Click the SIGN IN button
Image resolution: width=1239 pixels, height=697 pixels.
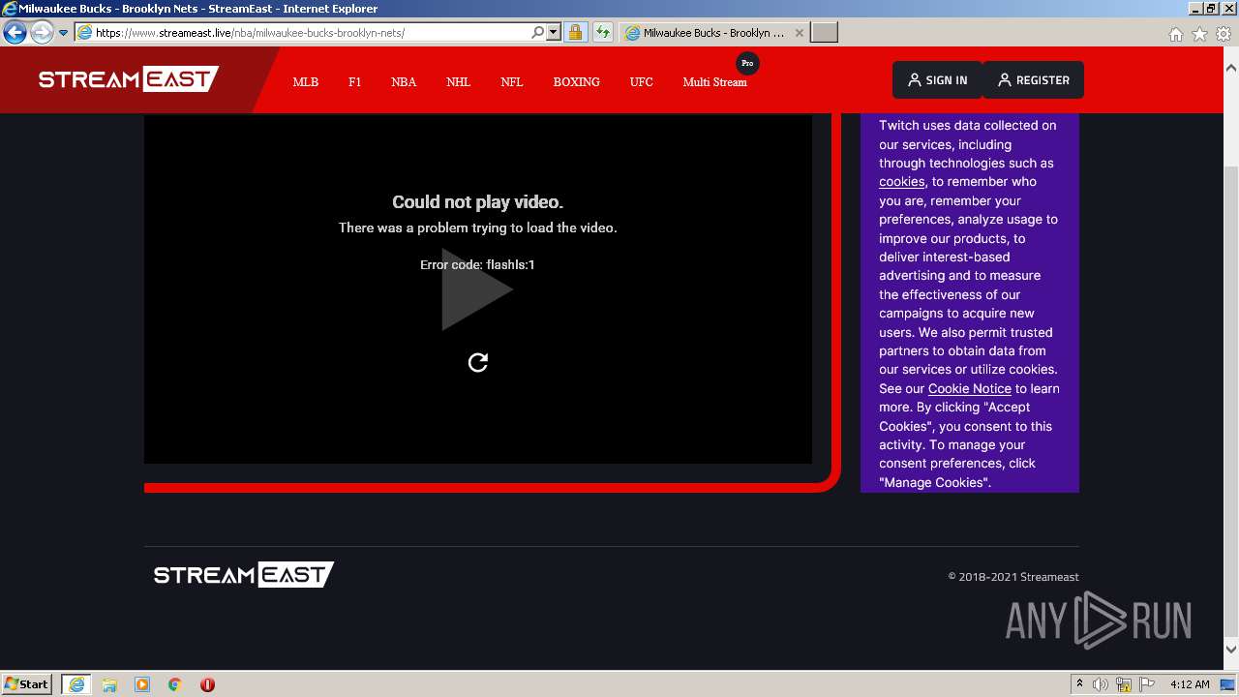pyautogui.click(x=937, y=80)
